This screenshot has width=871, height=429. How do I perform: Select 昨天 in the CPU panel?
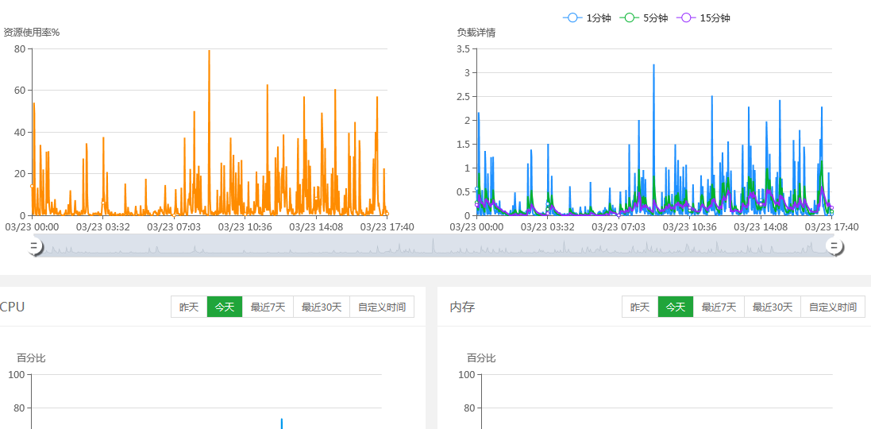189,307
